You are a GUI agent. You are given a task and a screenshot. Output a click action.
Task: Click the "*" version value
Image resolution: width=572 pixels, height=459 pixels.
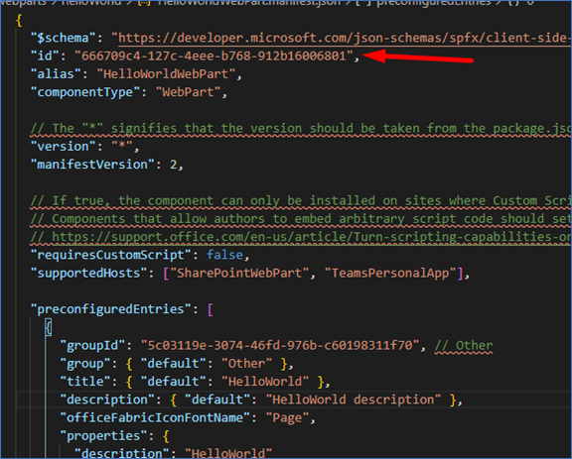[122, 147]
